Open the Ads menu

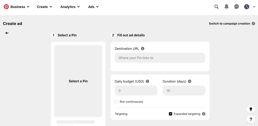click(93, 7)
